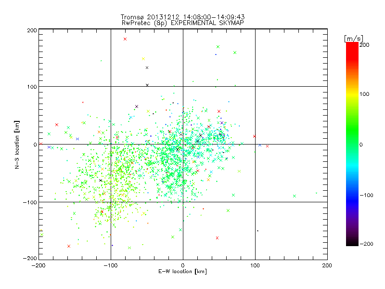385x289 pixels.
Task: Click the N-S axis tick label "200"
Action: (32, 30)
